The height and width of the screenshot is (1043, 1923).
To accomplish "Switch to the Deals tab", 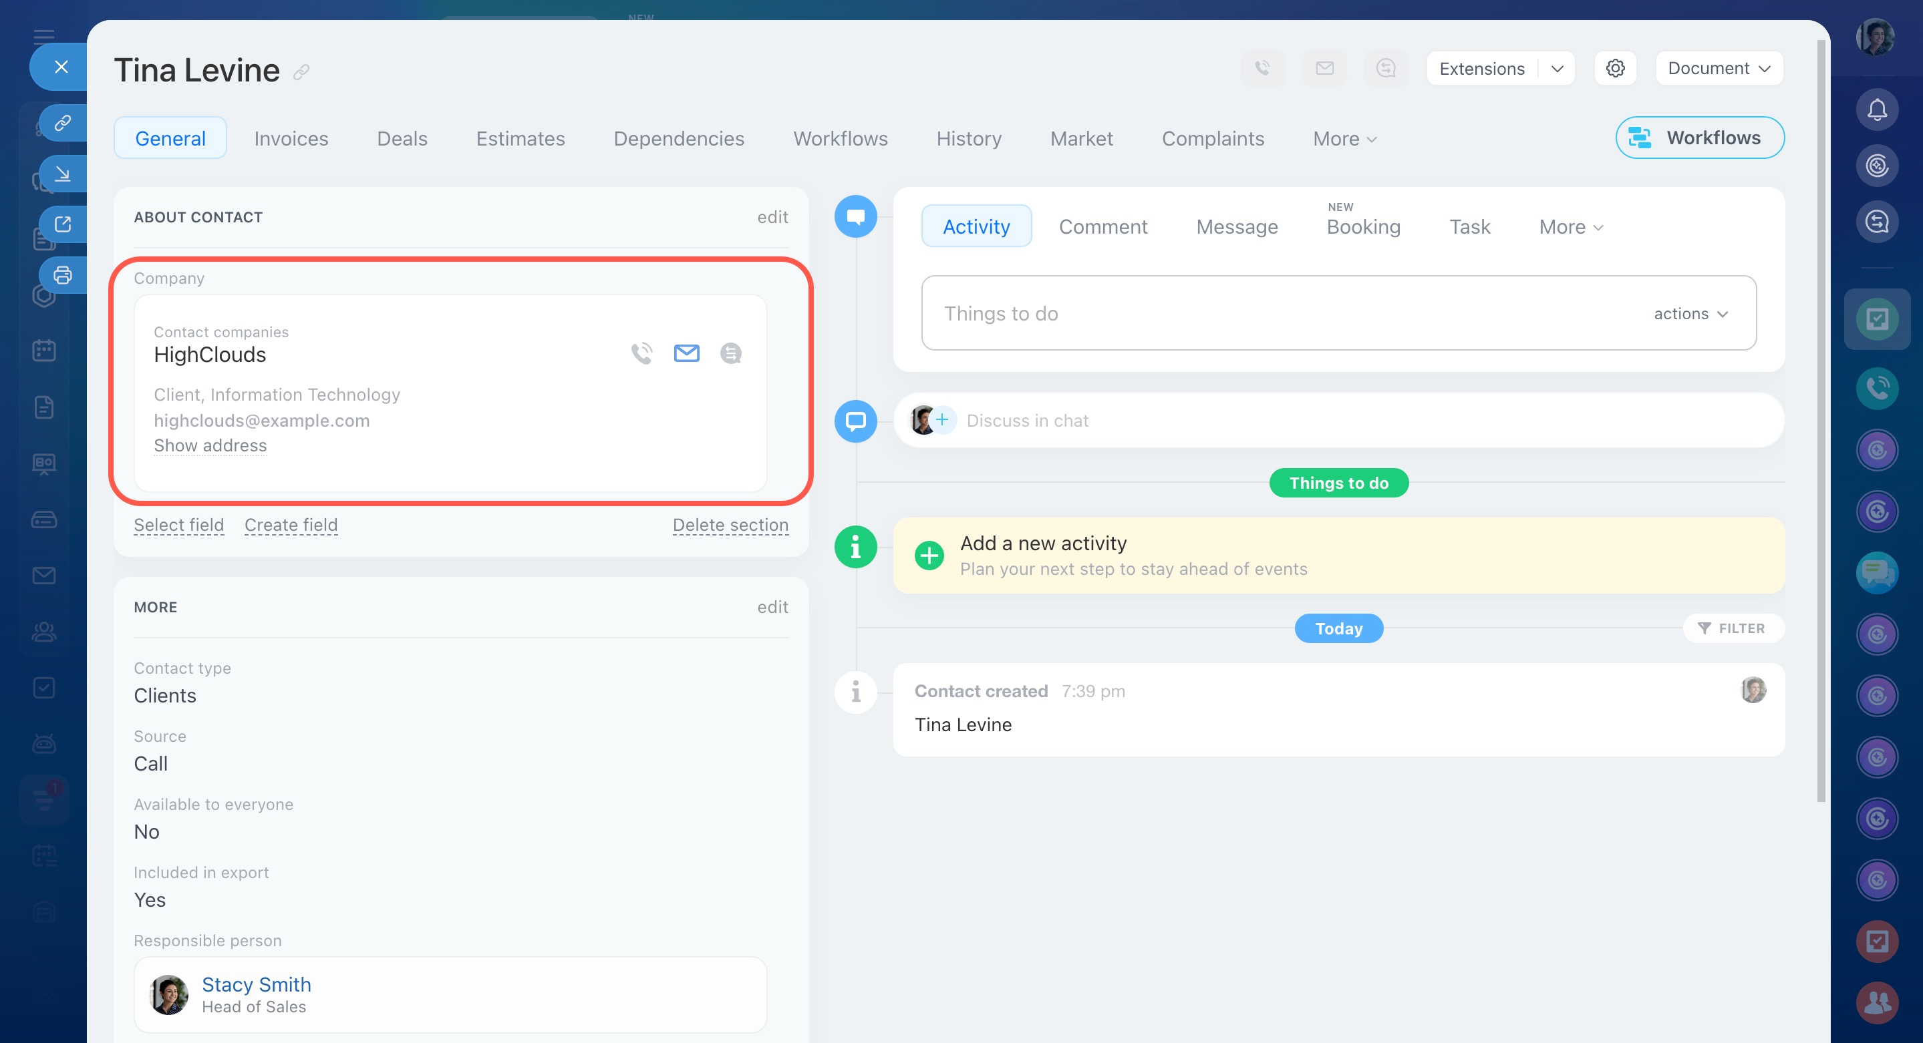I will [402, 139].
